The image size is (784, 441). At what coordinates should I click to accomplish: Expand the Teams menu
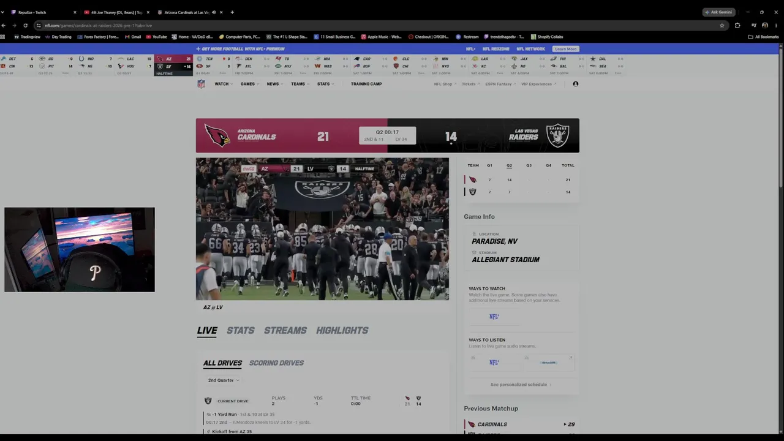(300, 84)
